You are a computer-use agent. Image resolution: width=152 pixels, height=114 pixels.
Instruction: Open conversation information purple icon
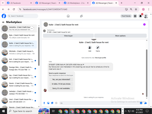pyautogui.click(x=144, y=24)
